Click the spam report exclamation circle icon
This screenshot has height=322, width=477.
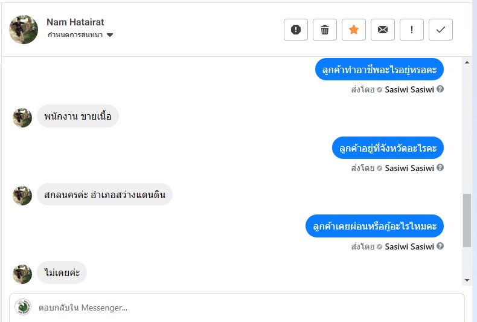point(296,30)
